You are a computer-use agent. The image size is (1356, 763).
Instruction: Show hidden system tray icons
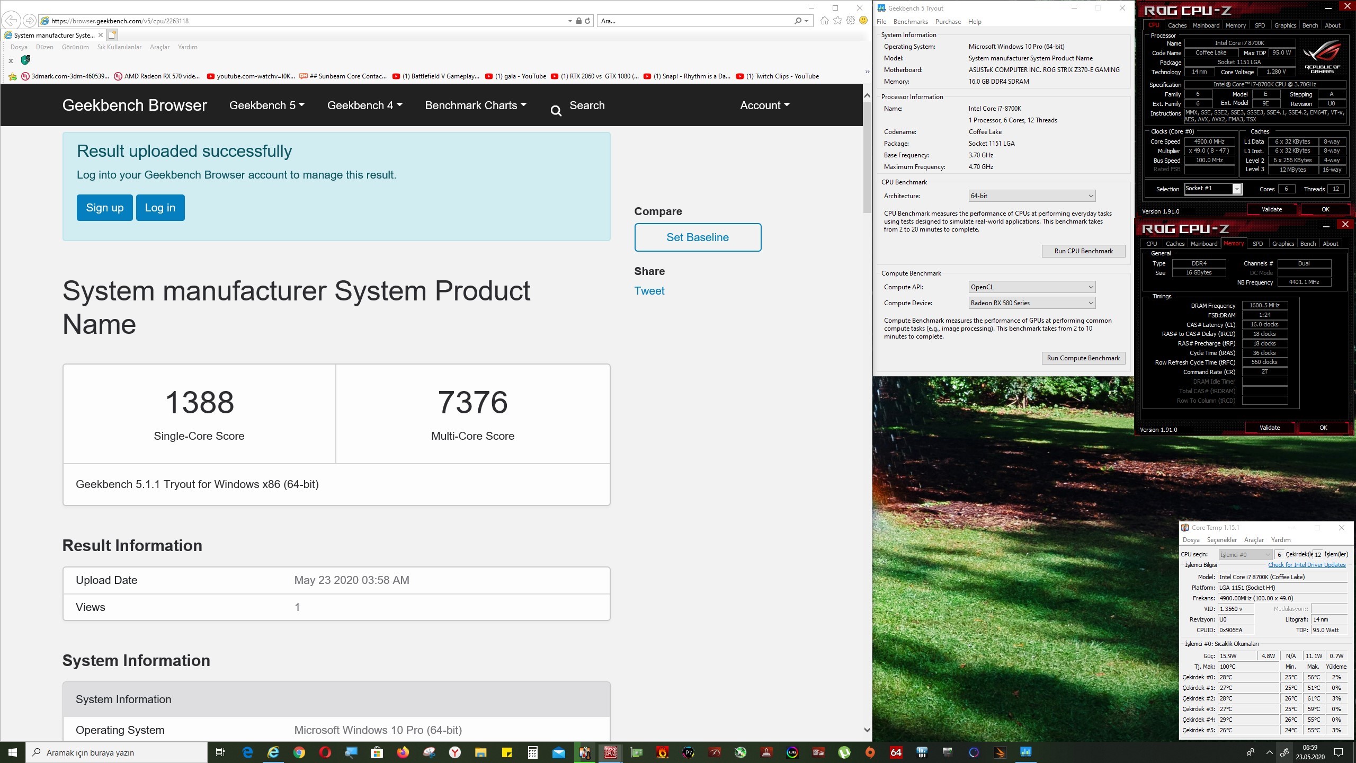[x=1269, y=752]
